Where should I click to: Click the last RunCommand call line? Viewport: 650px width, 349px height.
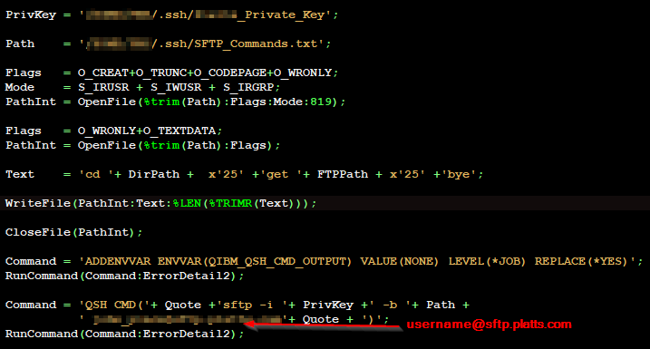point(125,334)
